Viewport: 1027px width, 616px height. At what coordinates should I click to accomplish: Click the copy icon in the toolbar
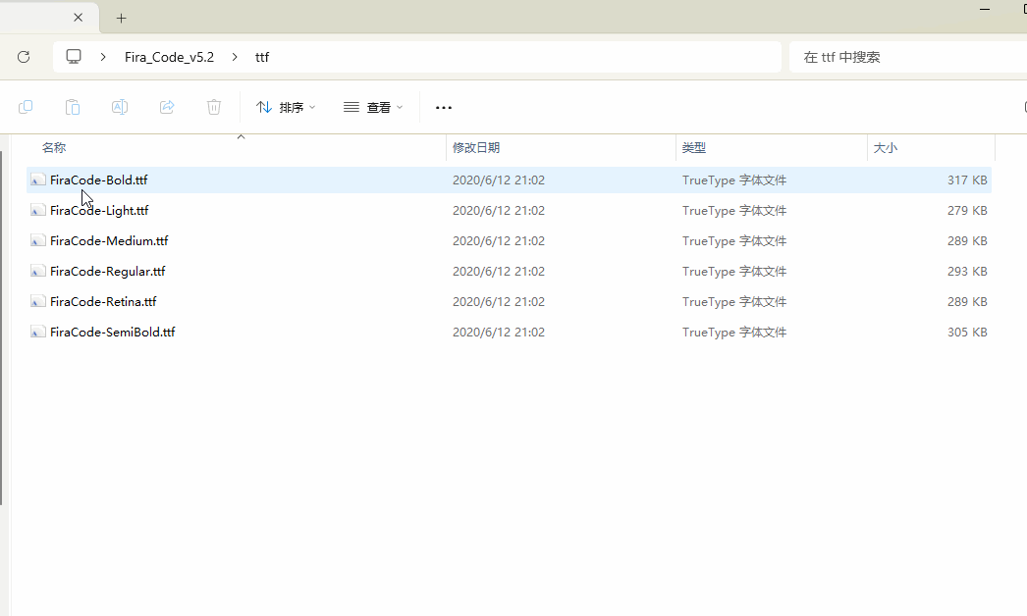click(x=26, y=107)
